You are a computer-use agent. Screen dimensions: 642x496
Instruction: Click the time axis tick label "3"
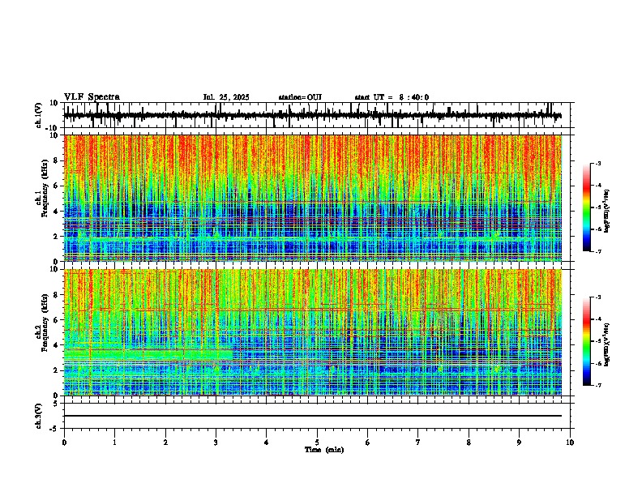pos(216,443)
